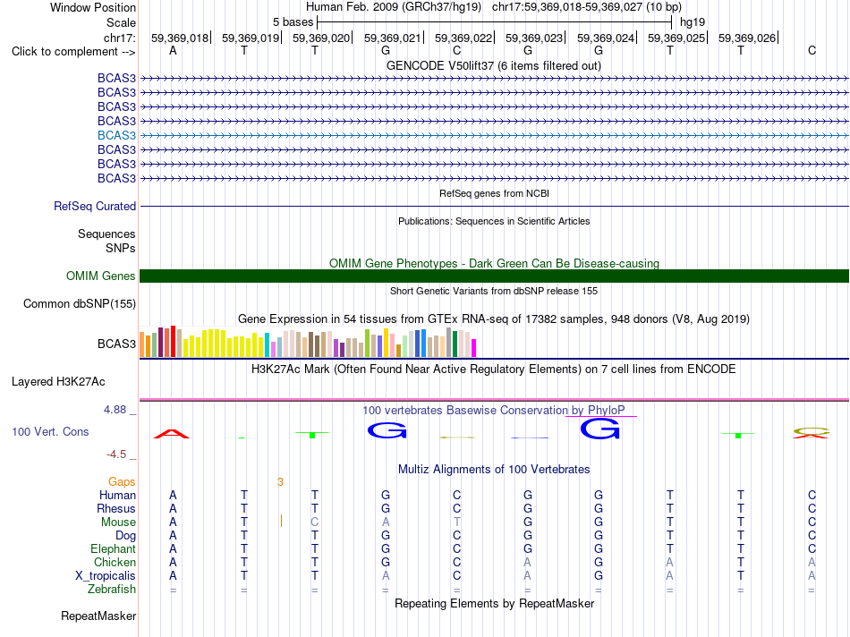Click position label 59,369,024 on the ruler

(605, 38)
